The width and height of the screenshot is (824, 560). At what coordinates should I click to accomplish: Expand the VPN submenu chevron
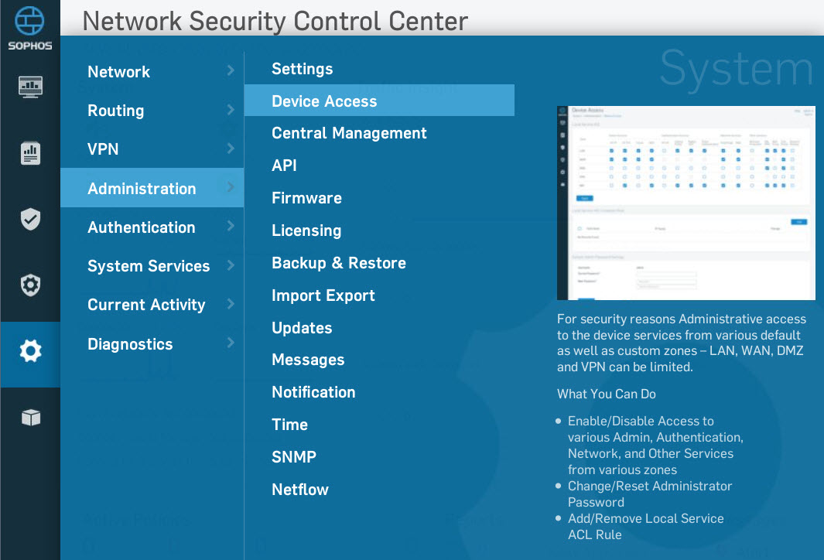coord(231,149)
